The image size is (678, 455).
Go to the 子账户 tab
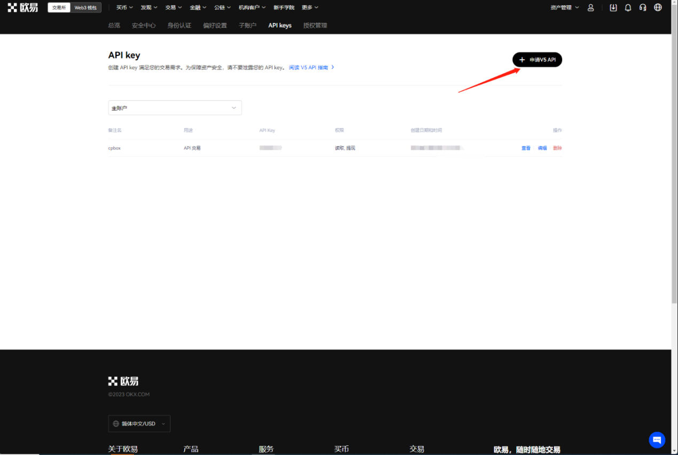coord(247,25)
